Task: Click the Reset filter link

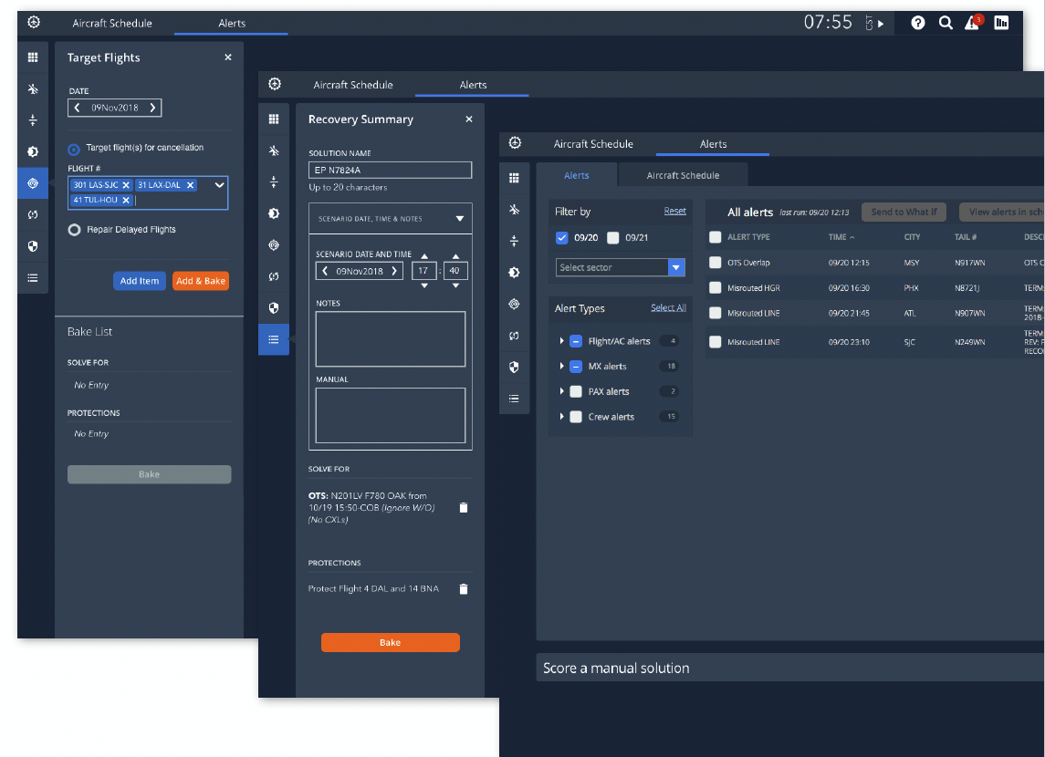Action: point(674,212)
